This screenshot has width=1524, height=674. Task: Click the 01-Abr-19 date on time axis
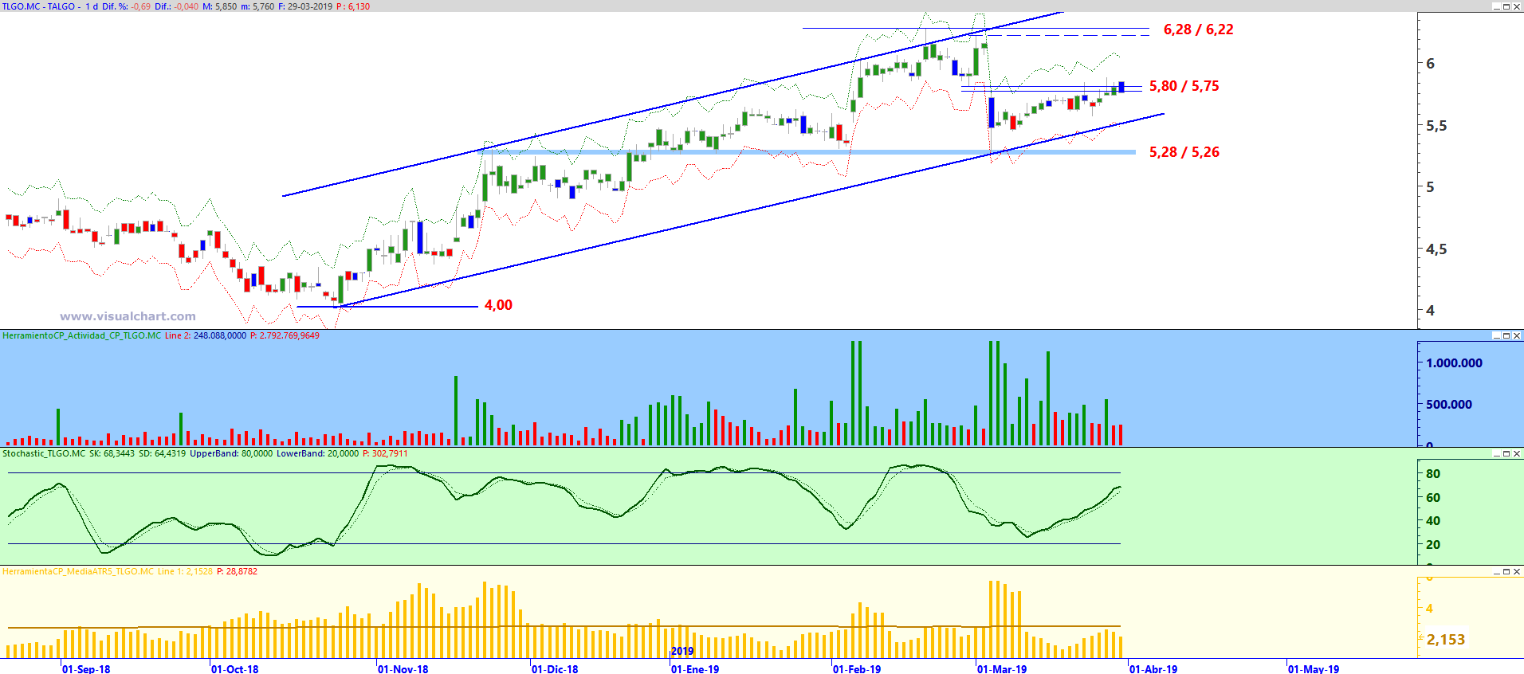1153,668
